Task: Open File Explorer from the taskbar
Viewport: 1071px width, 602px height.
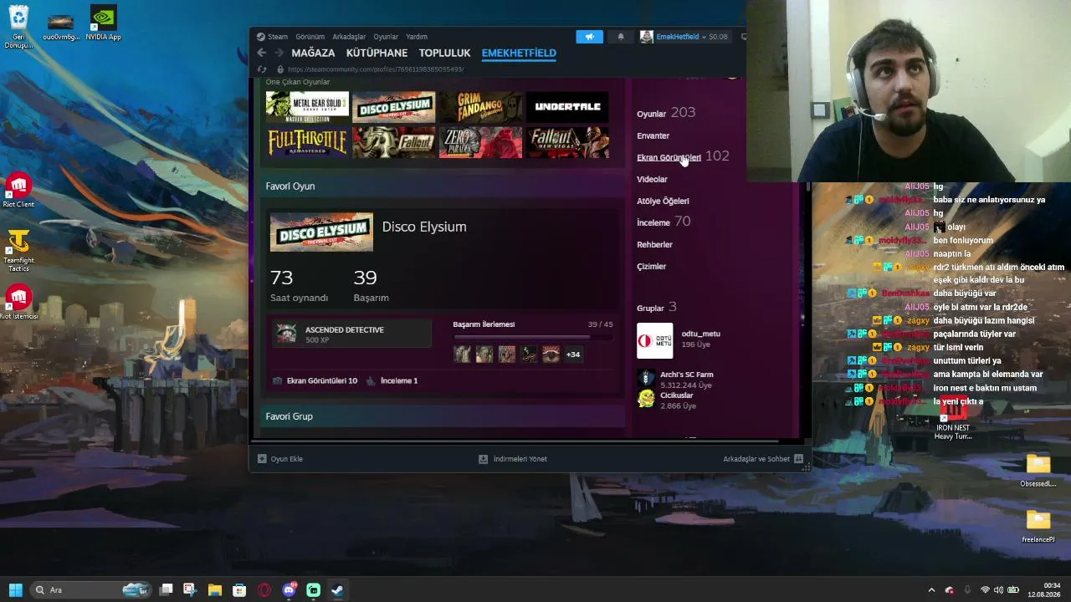Action: coord(215,590)
